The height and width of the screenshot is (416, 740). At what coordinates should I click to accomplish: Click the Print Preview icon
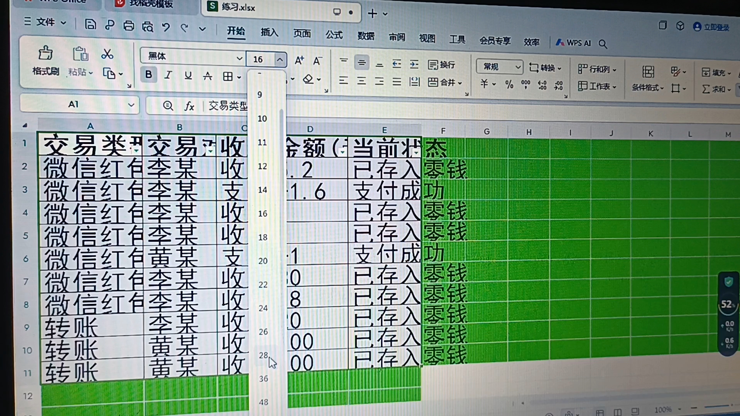pyautogui.click(x=147, y=27)
